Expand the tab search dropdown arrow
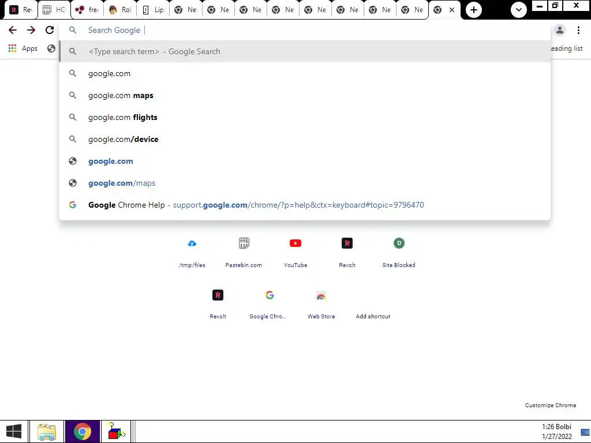 (519, 10)
